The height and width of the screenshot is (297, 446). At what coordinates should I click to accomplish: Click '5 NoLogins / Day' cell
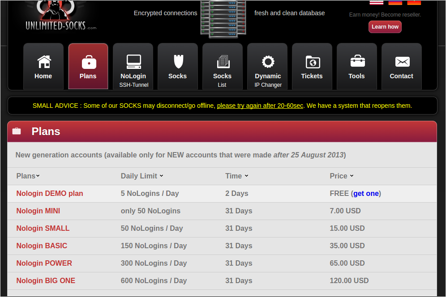click(150, 194)
